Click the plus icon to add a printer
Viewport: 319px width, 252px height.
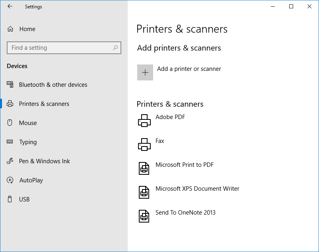(x=145, y=72)
